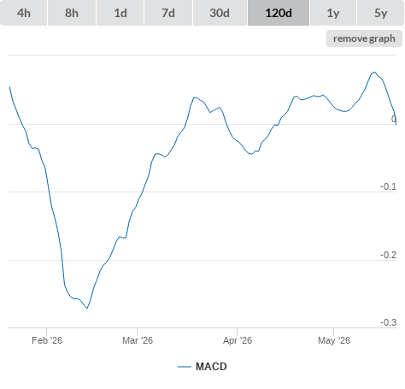Click the -0.1 y-axis label
The image size is (405, 389).
pos(388,186)
